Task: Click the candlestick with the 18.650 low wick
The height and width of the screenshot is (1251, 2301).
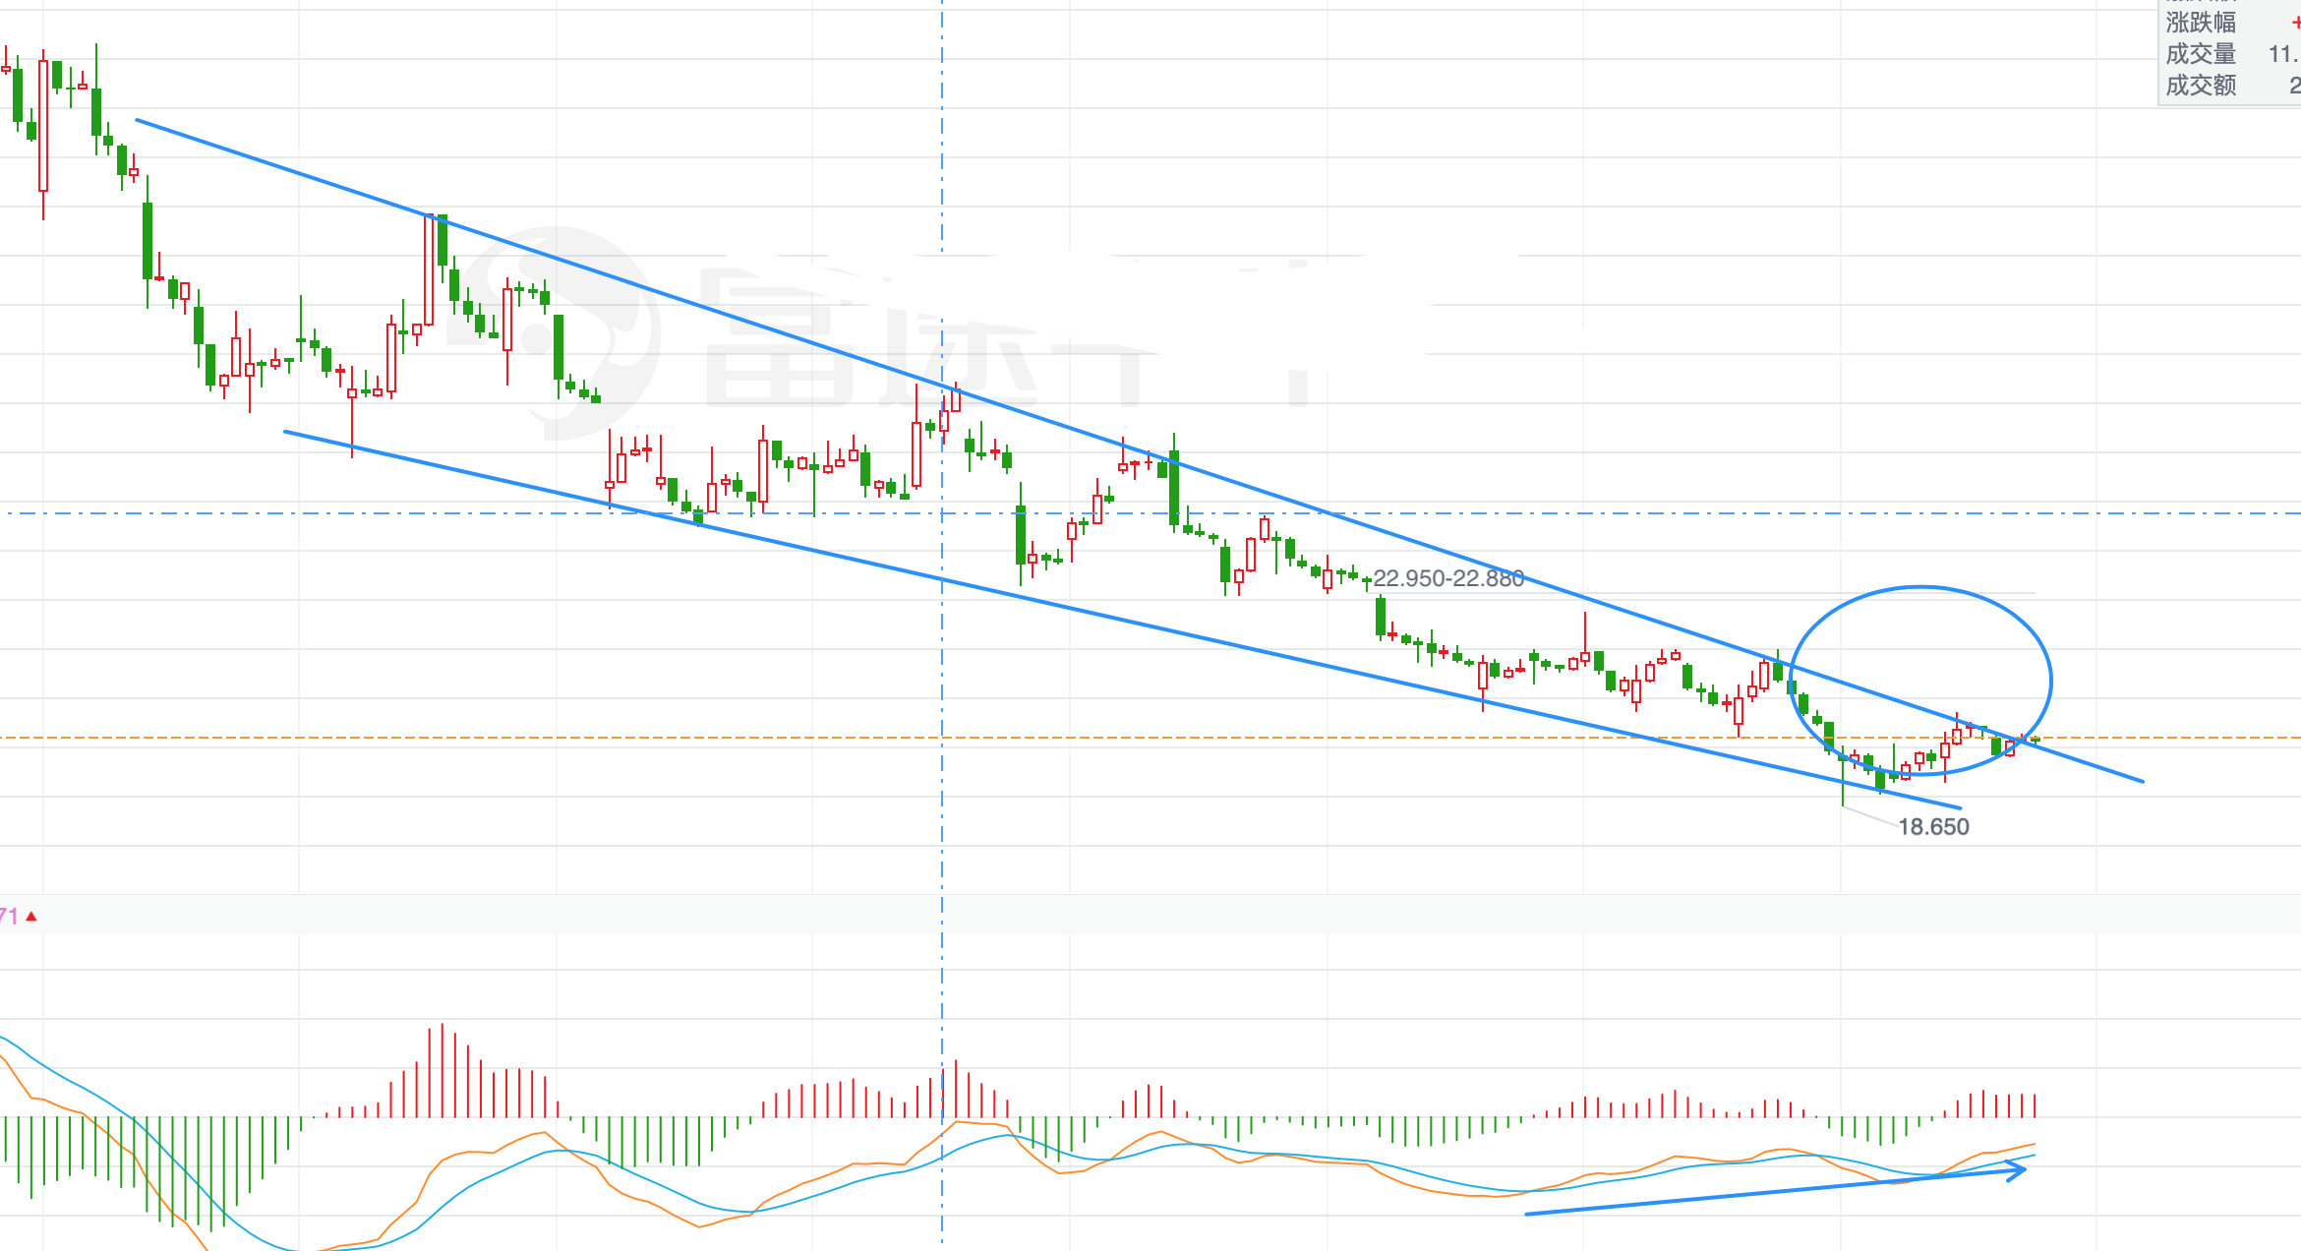Action: 1842,759
